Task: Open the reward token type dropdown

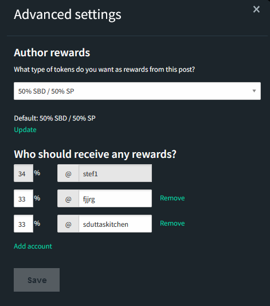Action: [137, 91]
